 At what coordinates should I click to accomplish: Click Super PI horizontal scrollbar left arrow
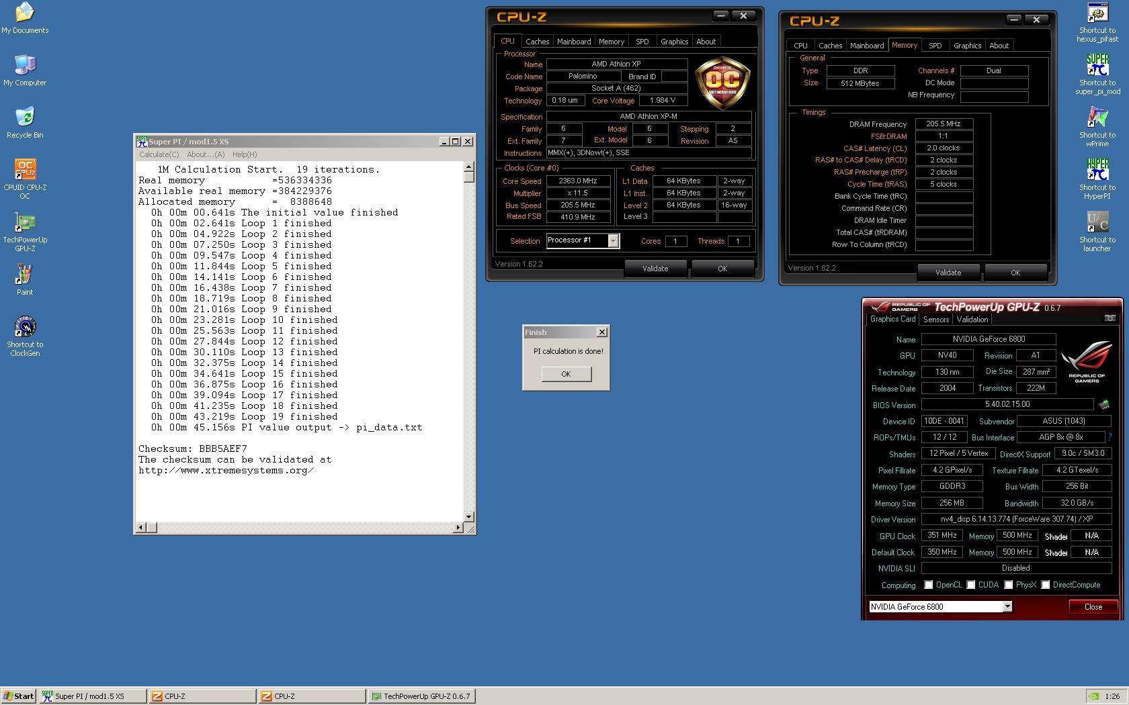click(140, 528)
